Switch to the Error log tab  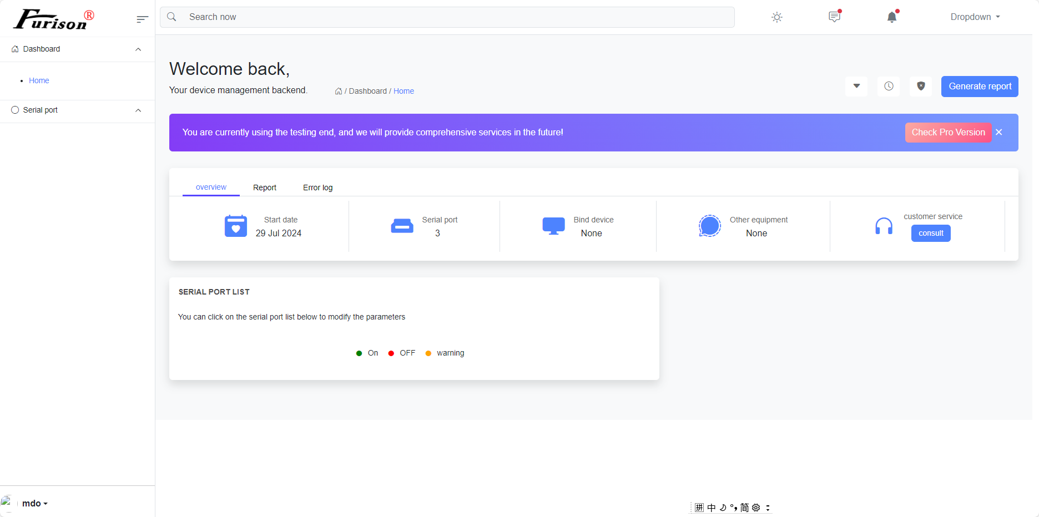click(318, 188)
